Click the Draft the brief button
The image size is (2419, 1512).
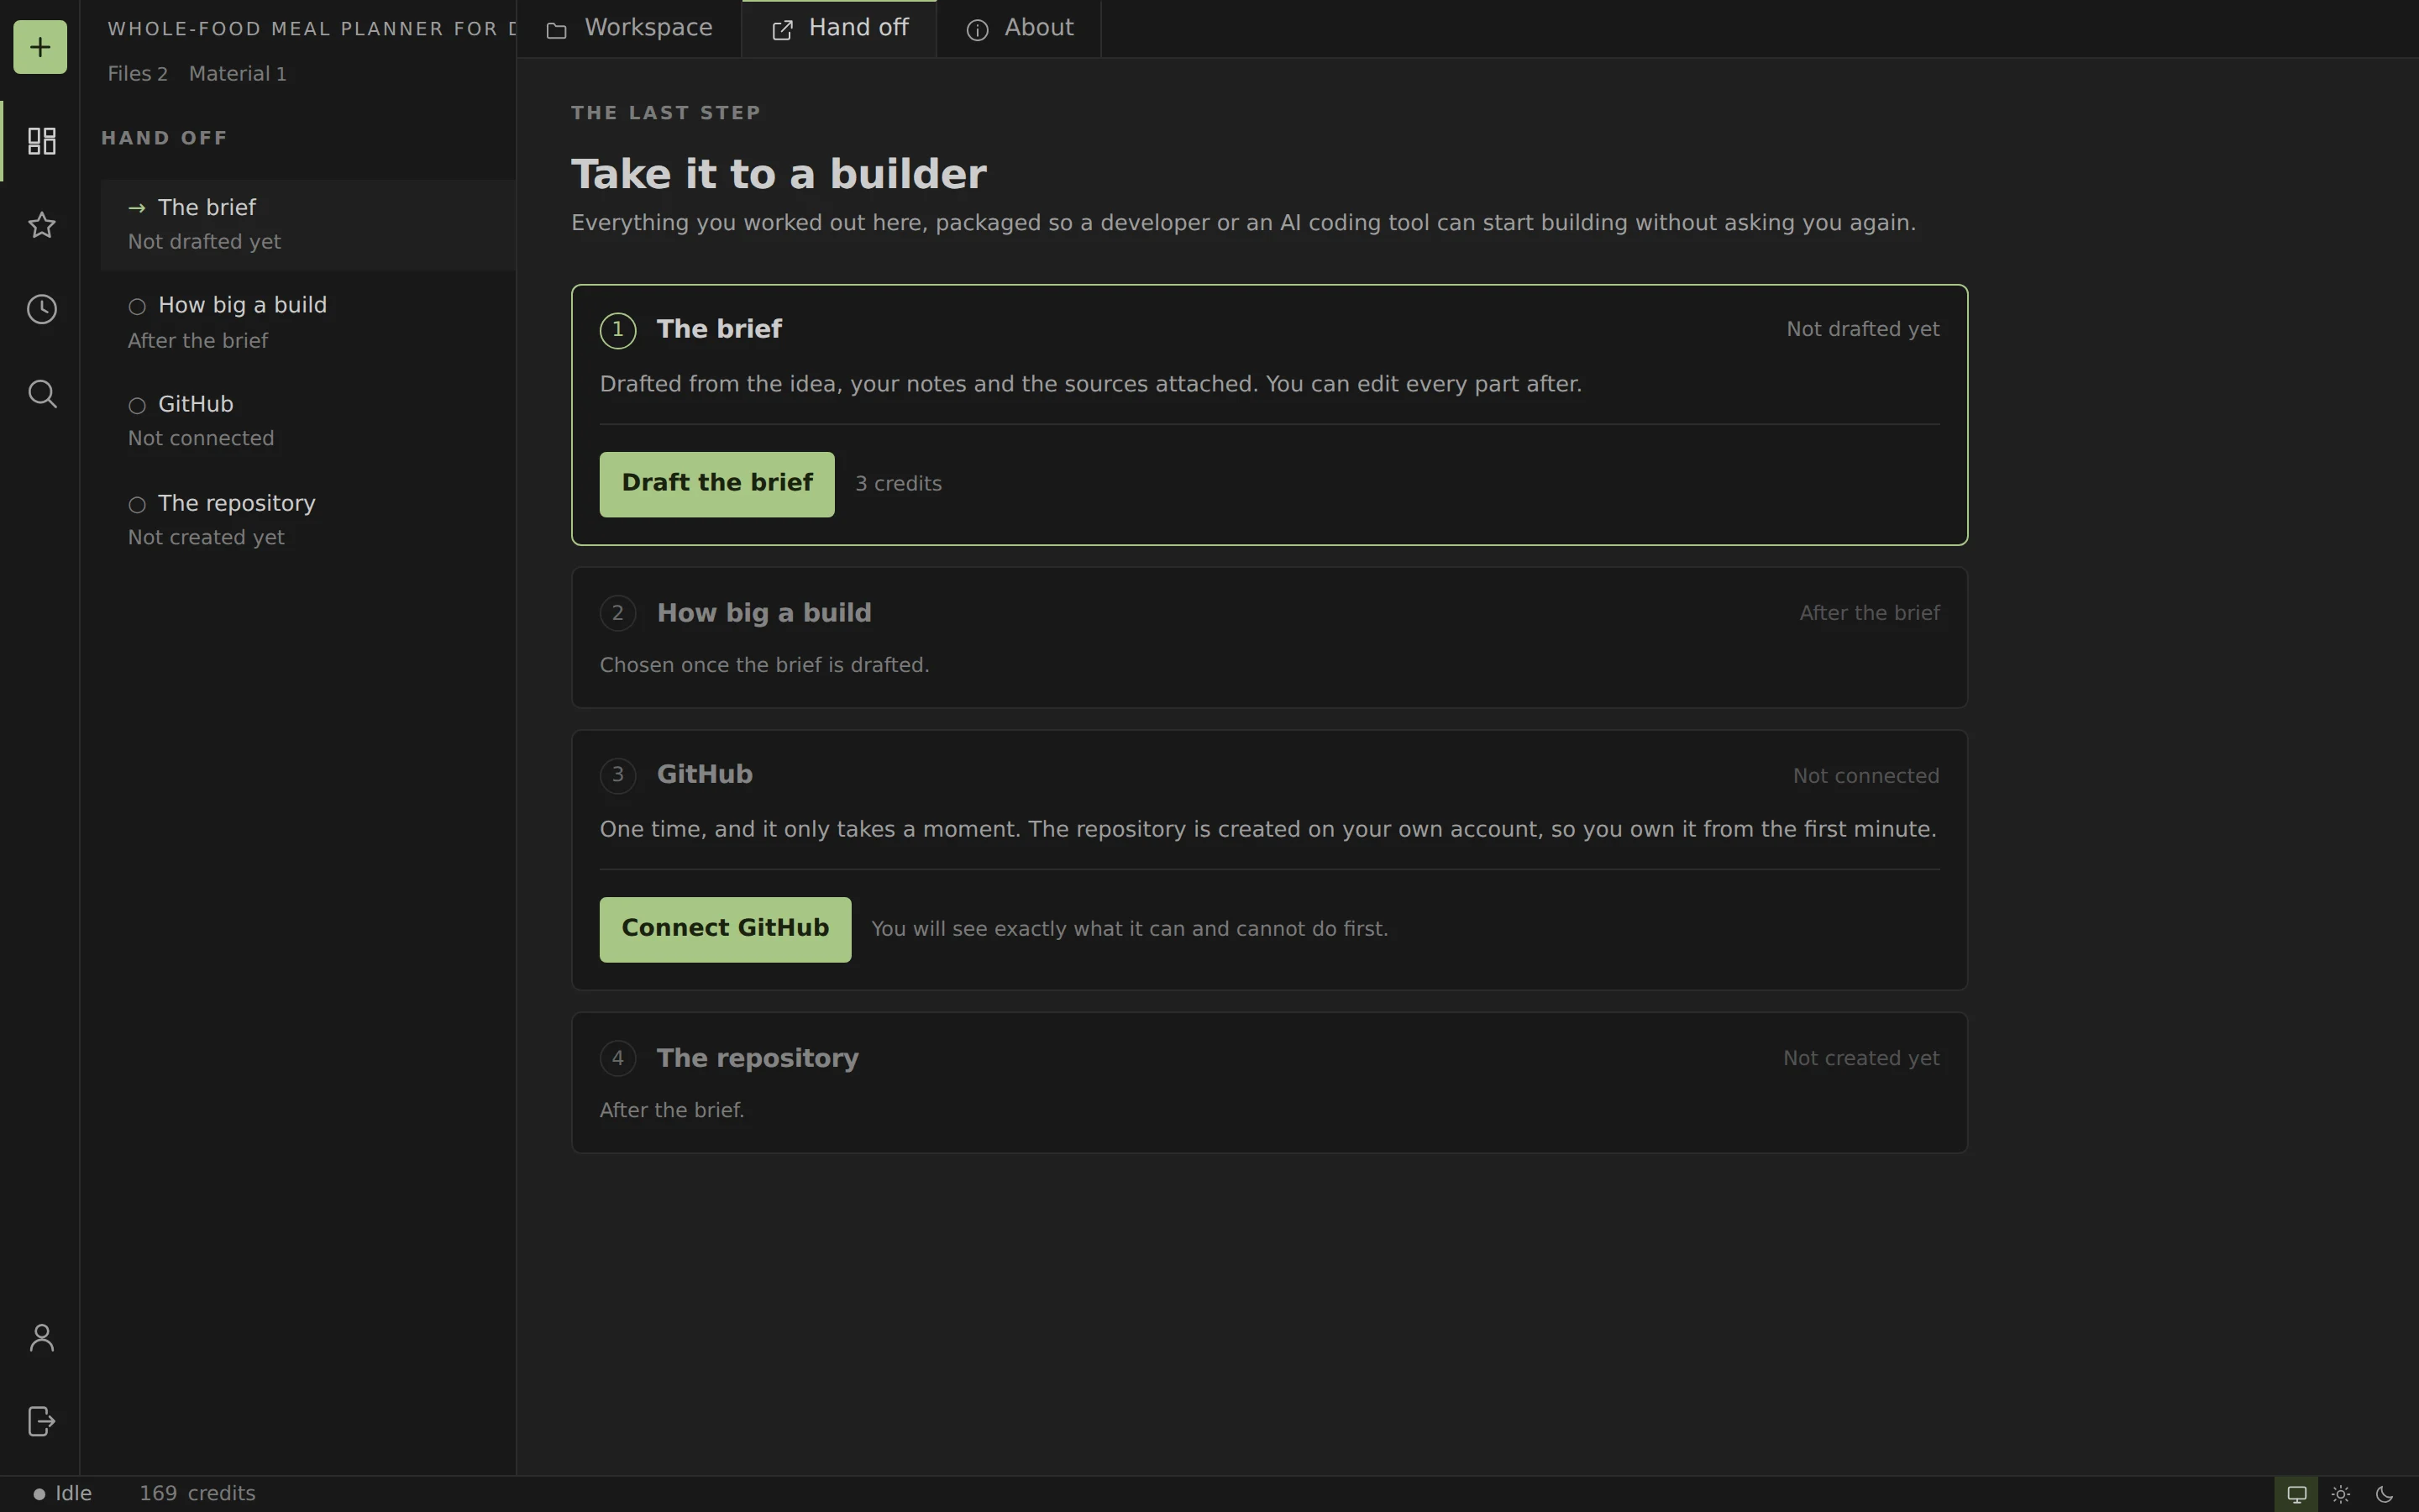[716, 484]
